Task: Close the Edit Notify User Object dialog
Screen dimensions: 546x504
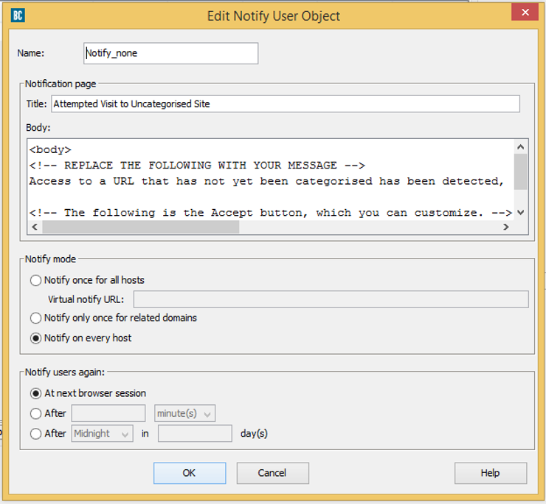Action: coord(525,13)
